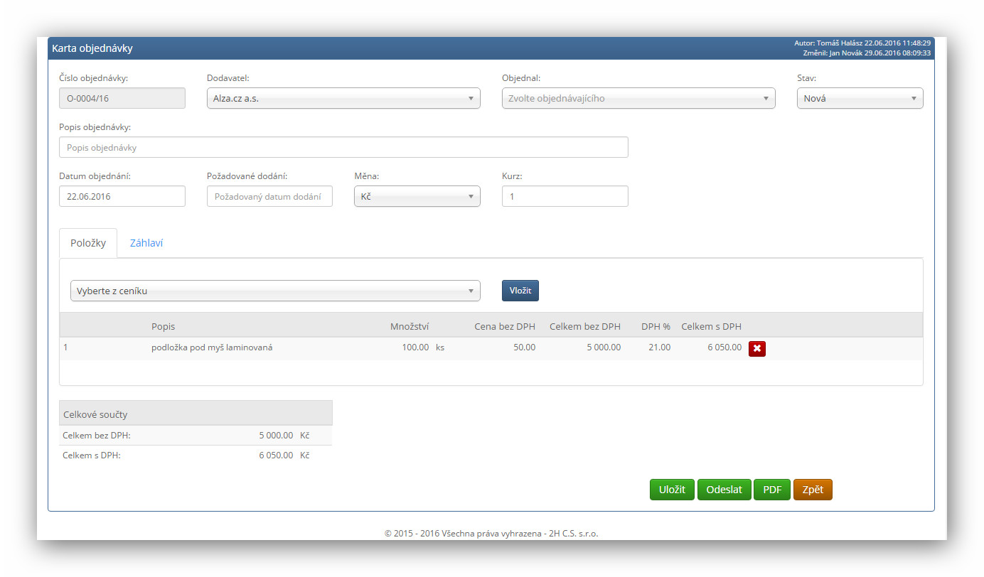
Task: Click the Cena bez DPH value 50.00
Action: pos(523,347)
